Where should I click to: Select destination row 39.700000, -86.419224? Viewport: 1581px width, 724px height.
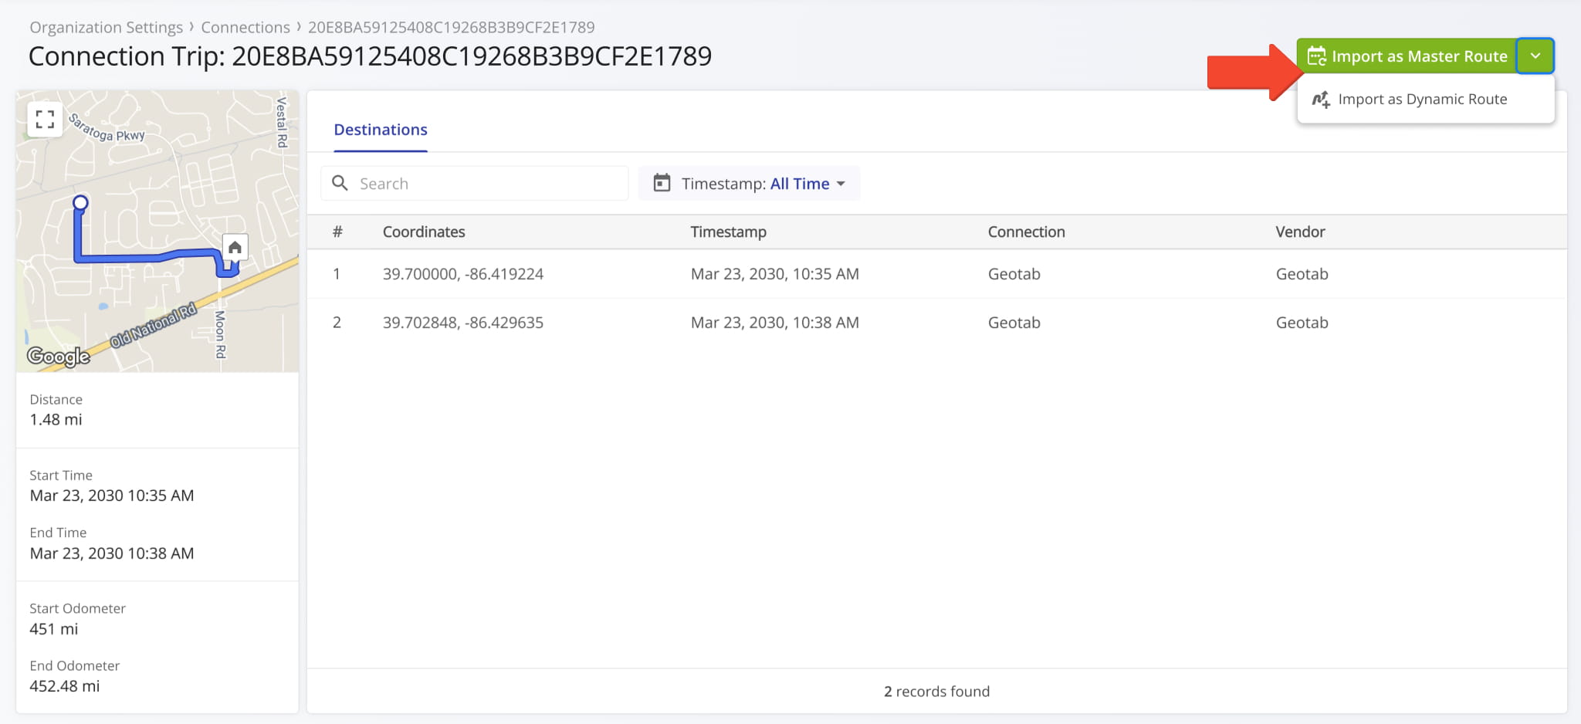pos(462,274)
